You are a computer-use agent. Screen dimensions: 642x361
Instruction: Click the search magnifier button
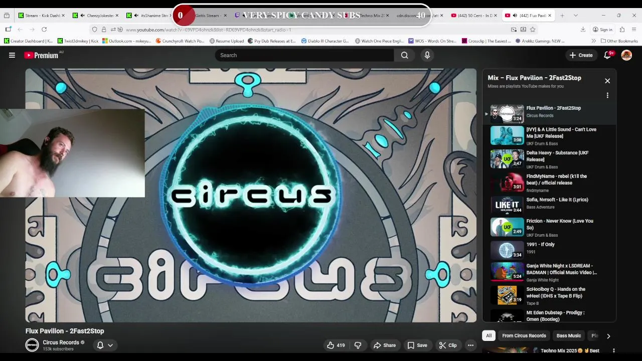pos(404,55)
